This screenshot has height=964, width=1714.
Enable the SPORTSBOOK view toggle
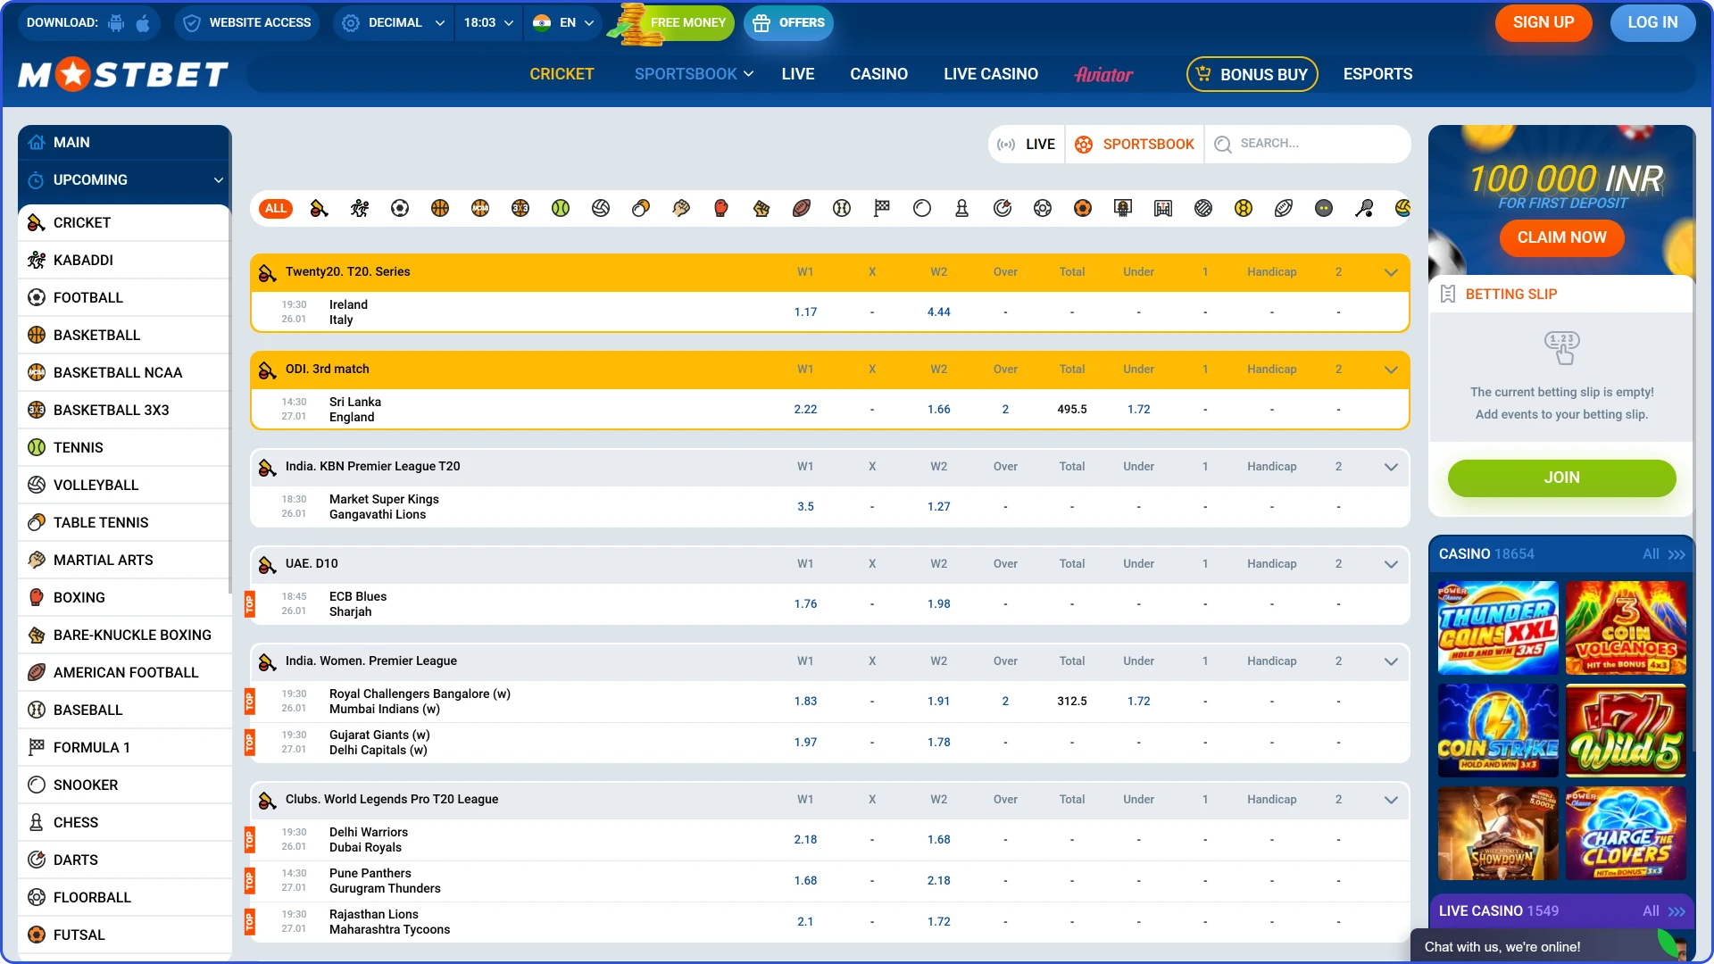click(x=1135, y=144)
